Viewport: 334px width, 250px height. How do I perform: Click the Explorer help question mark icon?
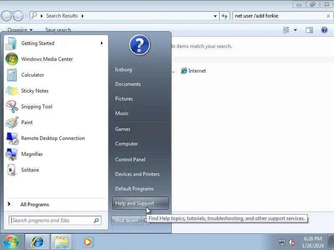point(324,30)
